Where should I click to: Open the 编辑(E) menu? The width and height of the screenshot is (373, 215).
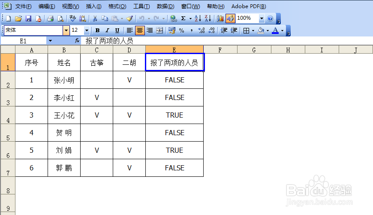(x=47, y=6)
